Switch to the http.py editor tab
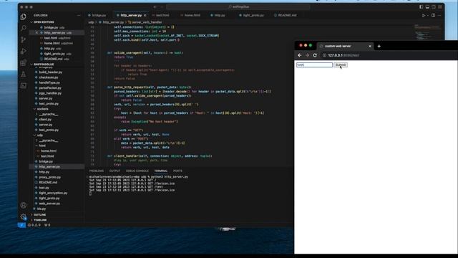458x258 pixels. pyautogui.click(x=220, y=15)
